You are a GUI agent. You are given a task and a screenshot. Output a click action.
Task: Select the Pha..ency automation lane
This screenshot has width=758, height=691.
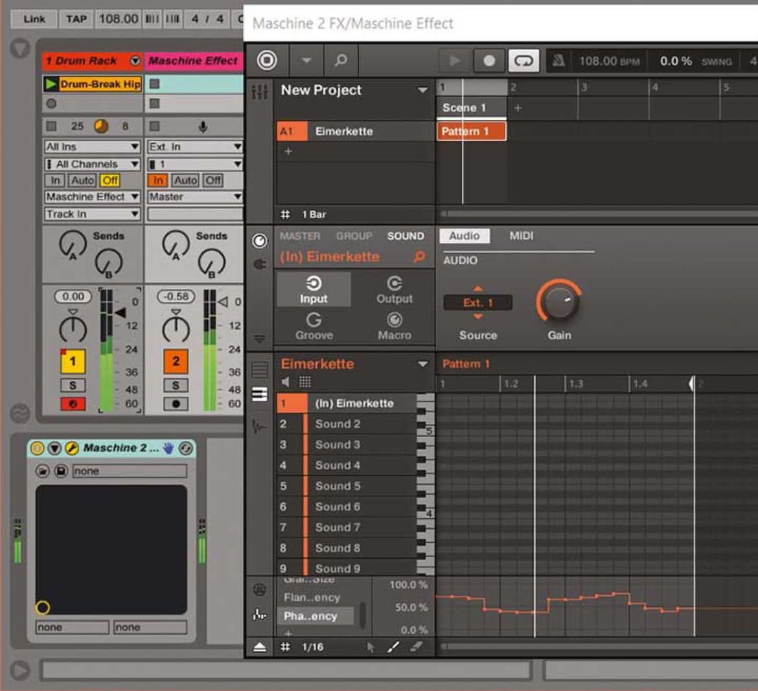coord(316,616)
